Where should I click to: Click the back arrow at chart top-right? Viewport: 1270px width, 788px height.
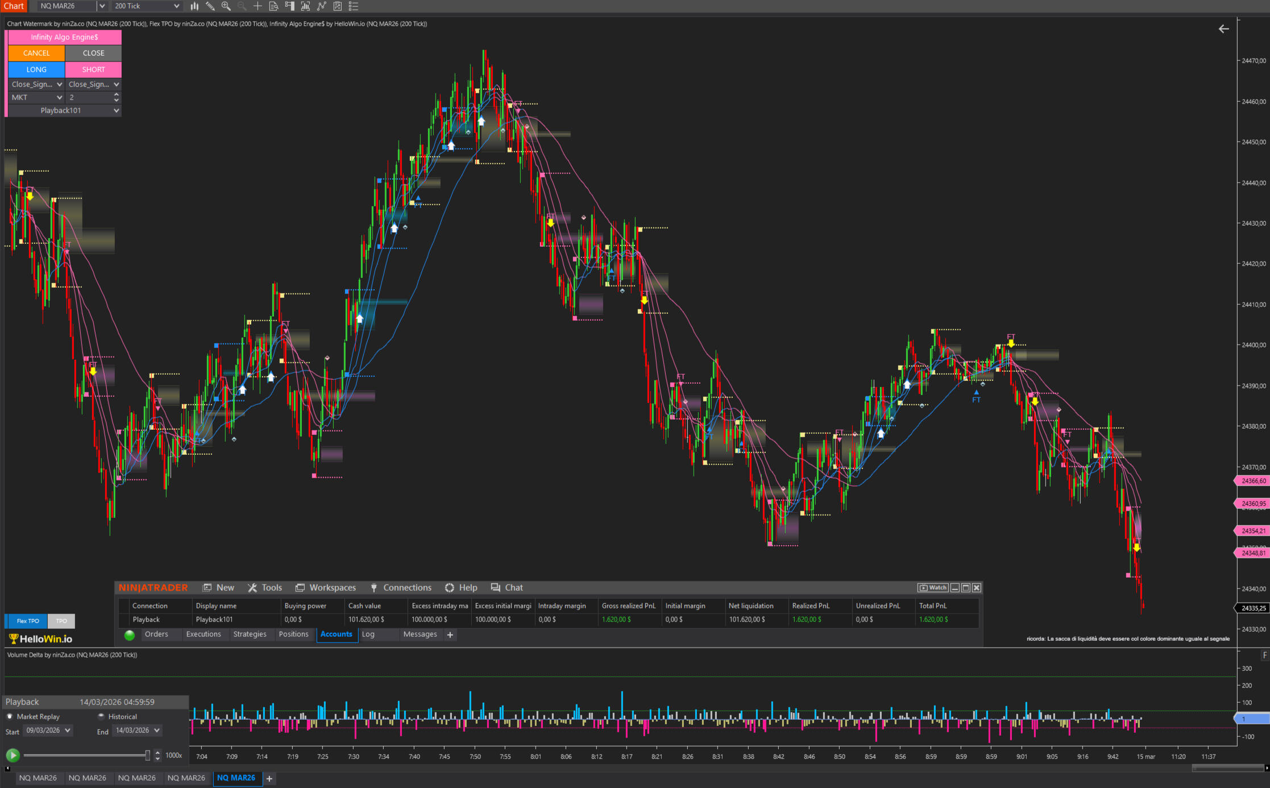[1223, 29]
